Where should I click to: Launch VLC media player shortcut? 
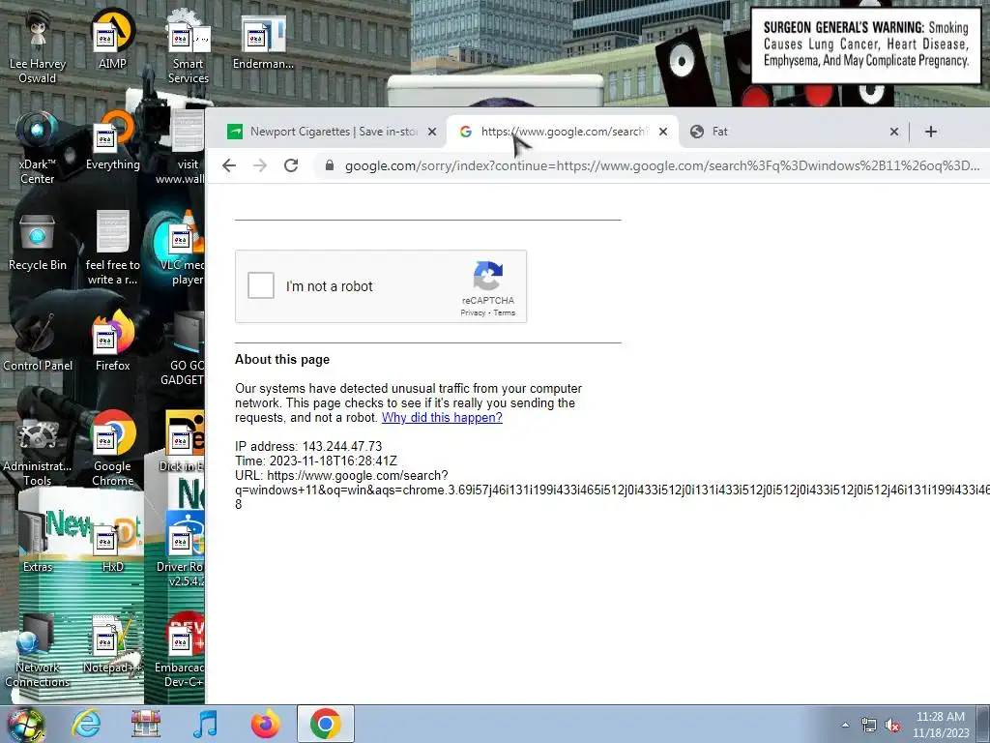[182, 249]
